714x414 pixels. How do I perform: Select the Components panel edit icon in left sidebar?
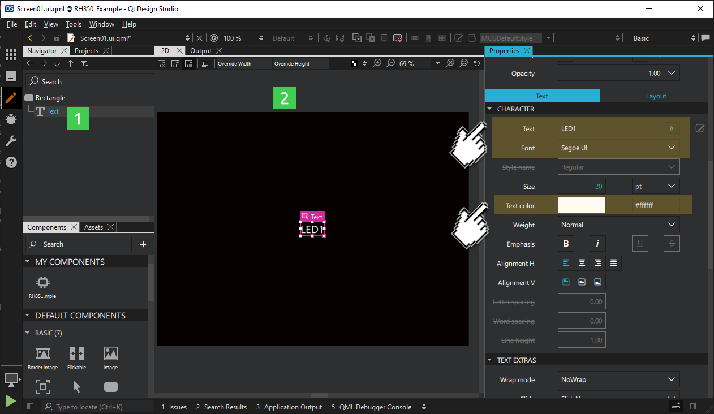coord(11,98)
